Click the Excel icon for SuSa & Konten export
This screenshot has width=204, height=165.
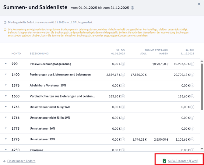pos(164,161)
